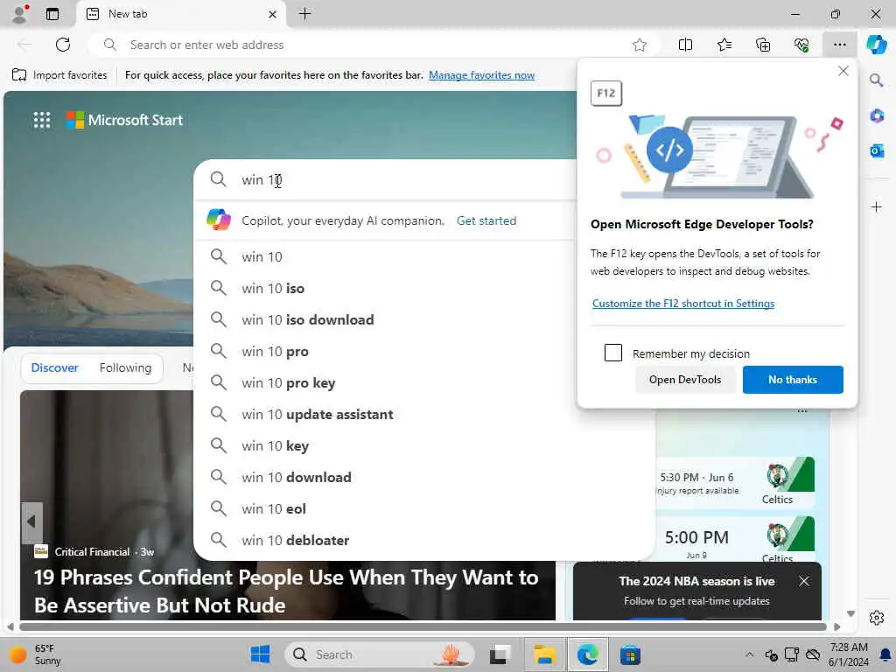Open weather widget 65°F Sunny
The height and width of the screenshot is (672, 896).
coord(37,654)
